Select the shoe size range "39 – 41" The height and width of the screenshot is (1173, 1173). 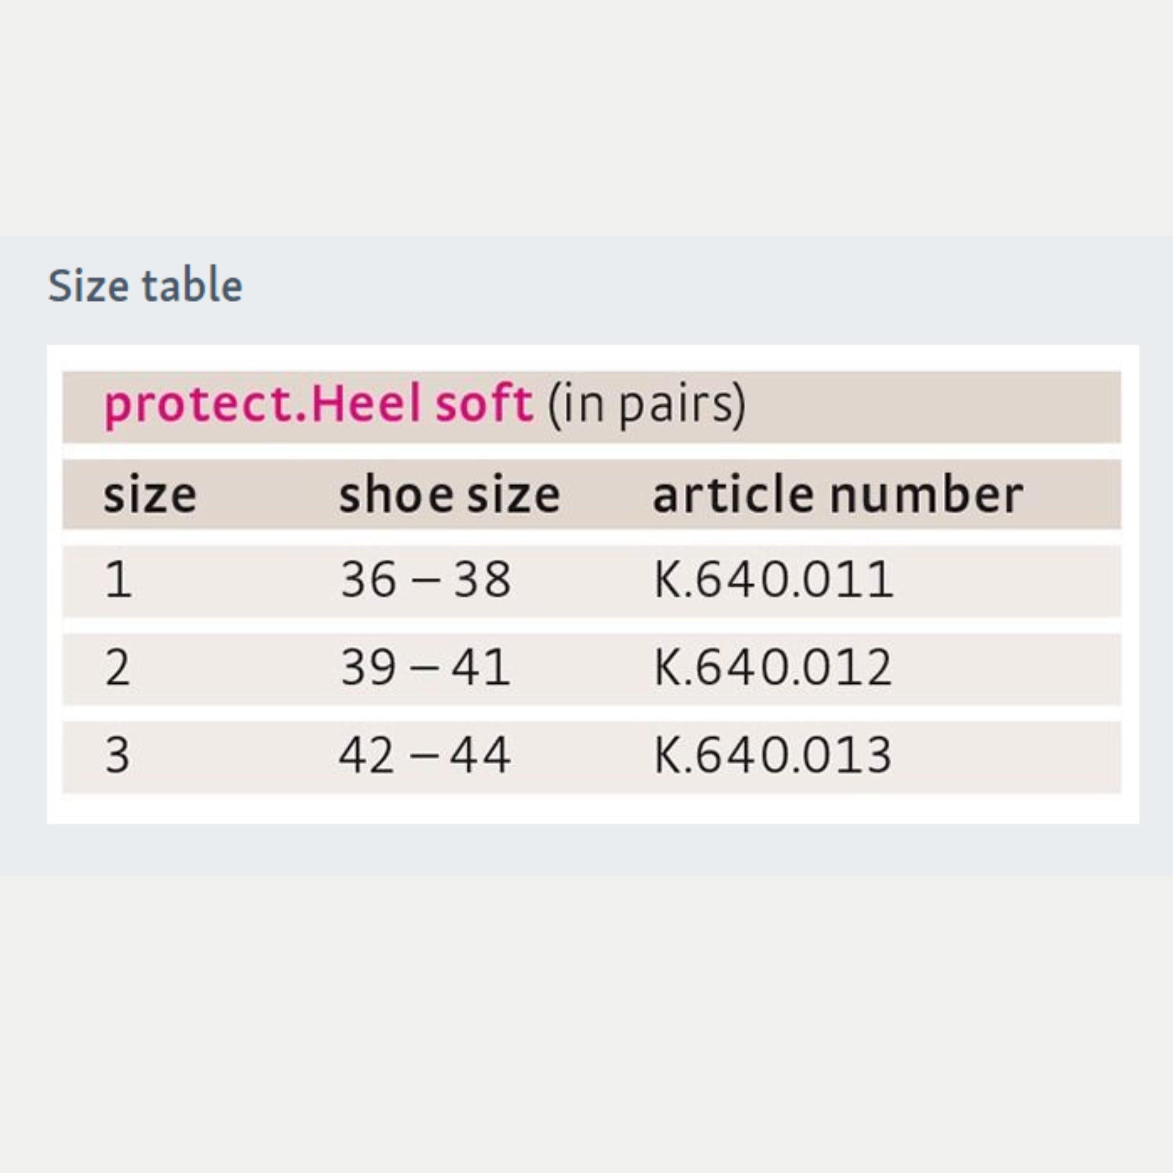click(x=426, y=668)
